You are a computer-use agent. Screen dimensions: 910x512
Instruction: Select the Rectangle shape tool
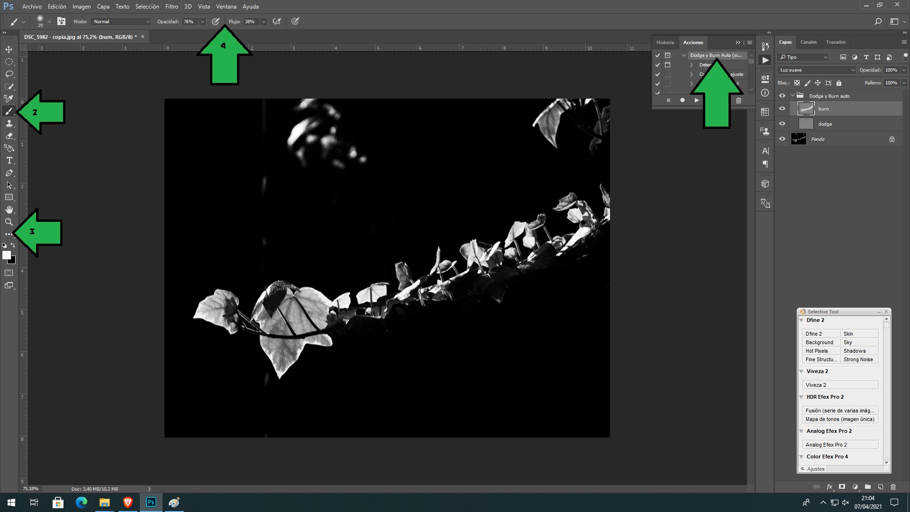tap(9, 197)
